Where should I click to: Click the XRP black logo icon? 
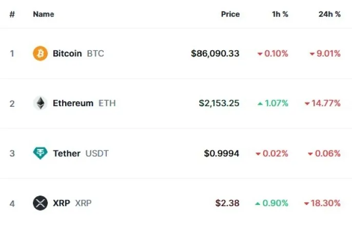[x=40, y=203]
